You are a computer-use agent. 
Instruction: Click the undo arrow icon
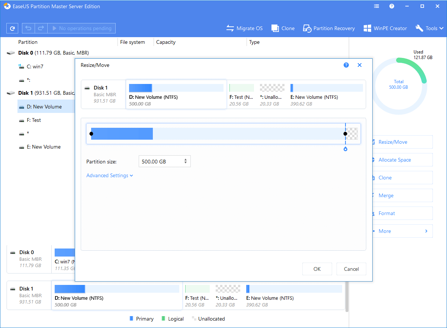[x=28, y=28]
